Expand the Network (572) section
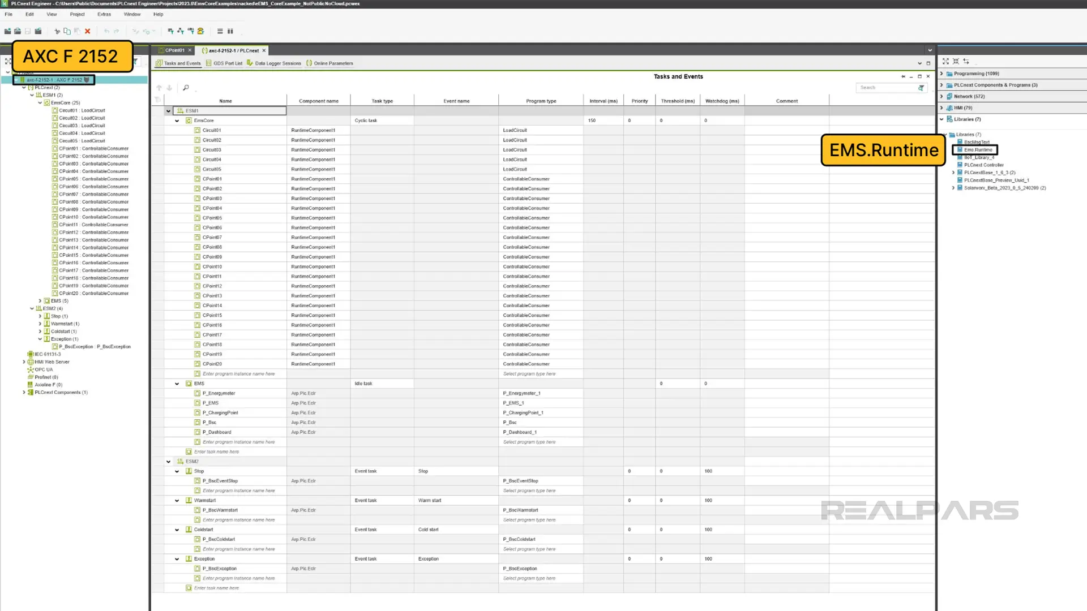This screenshot has height=611, width=1087. click(x=942, y=96)
